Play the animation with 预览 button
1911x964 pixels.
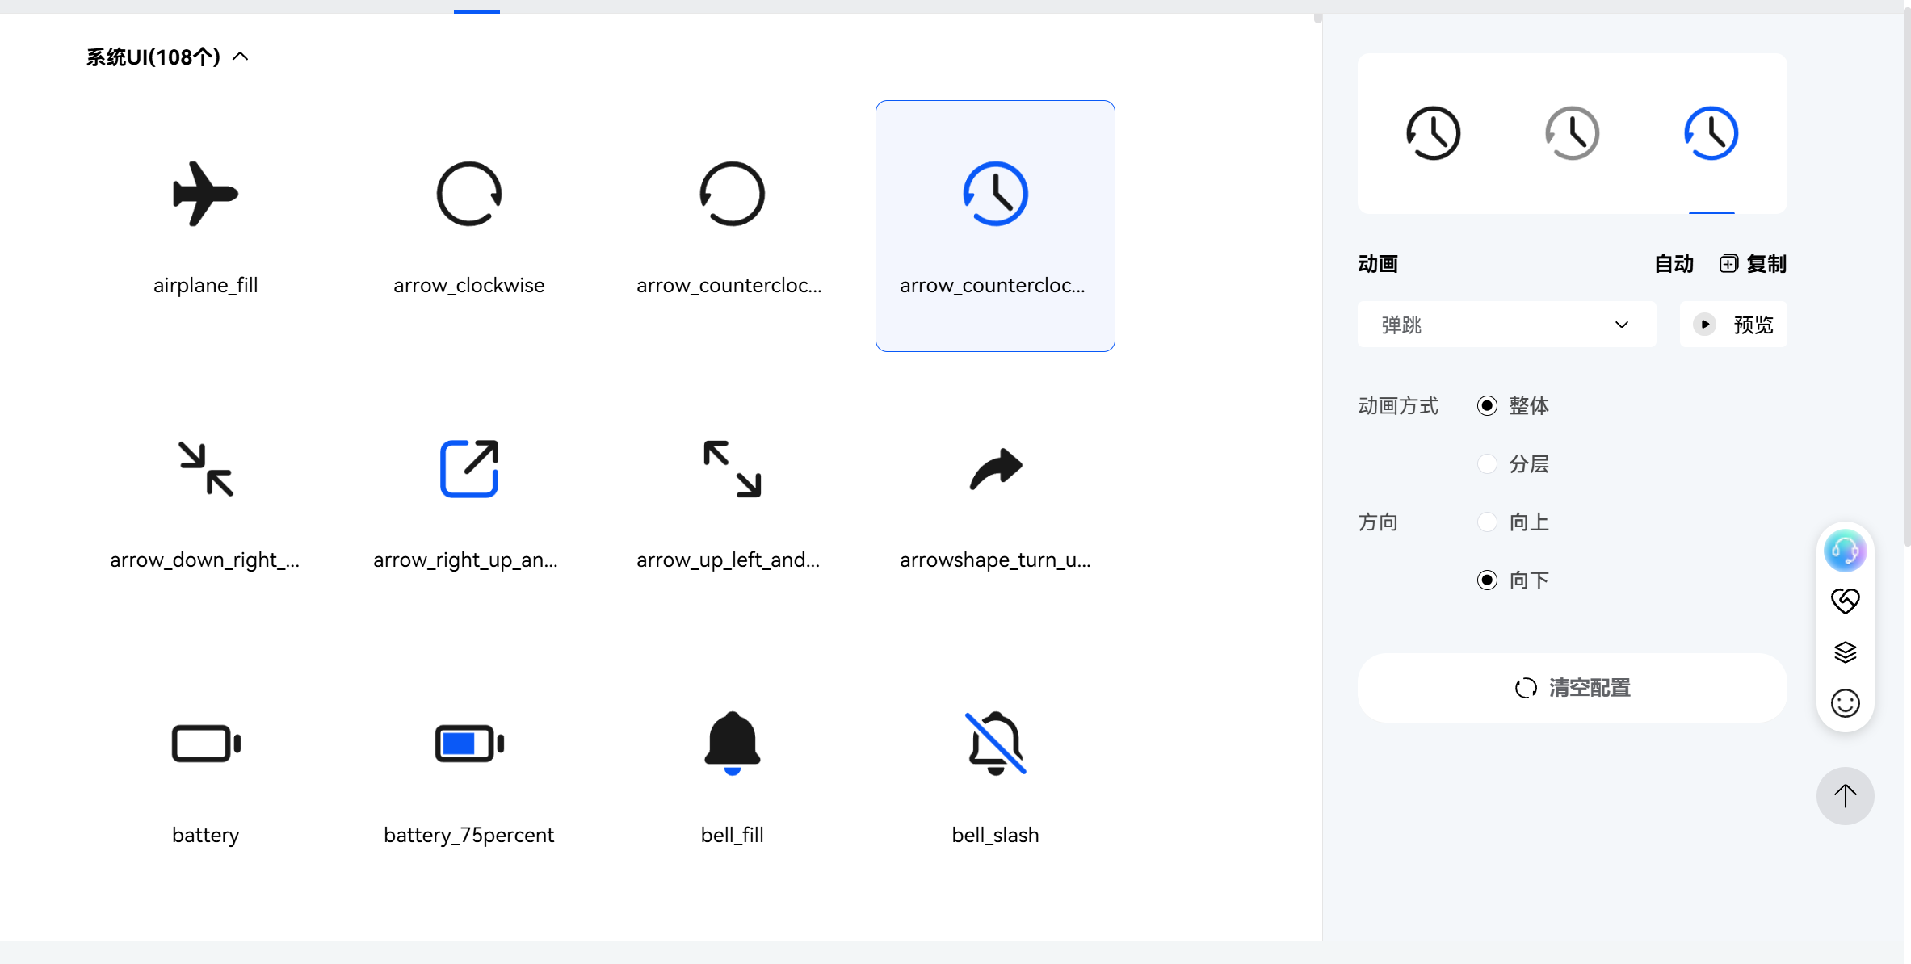click(1733, 325)
